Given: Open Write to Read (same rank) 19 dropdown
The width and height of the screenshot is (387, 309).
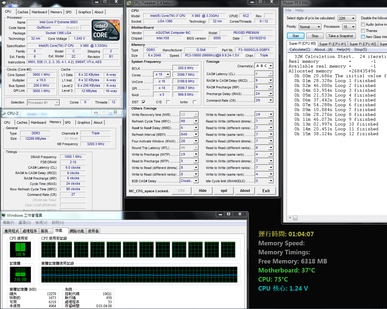Looking at the screenshot, I should point(271,114).
